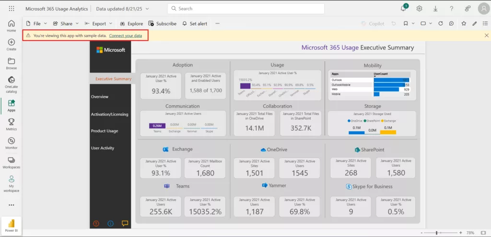Open the list pane icon at toolbar end

485,23
